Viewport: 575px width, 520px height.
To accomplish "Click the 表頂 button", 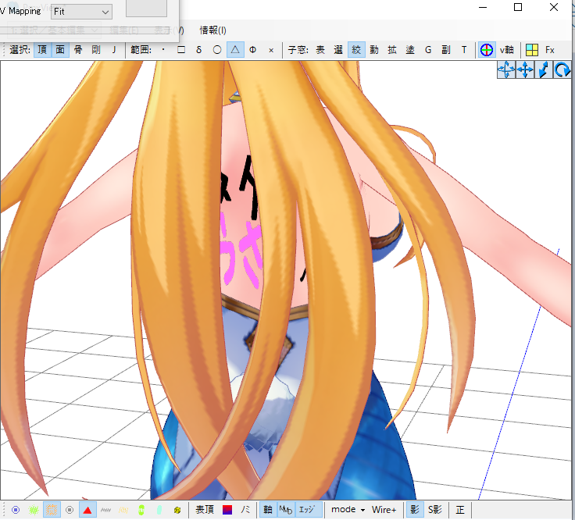I will pyautogui.click(x=205, y=510).
